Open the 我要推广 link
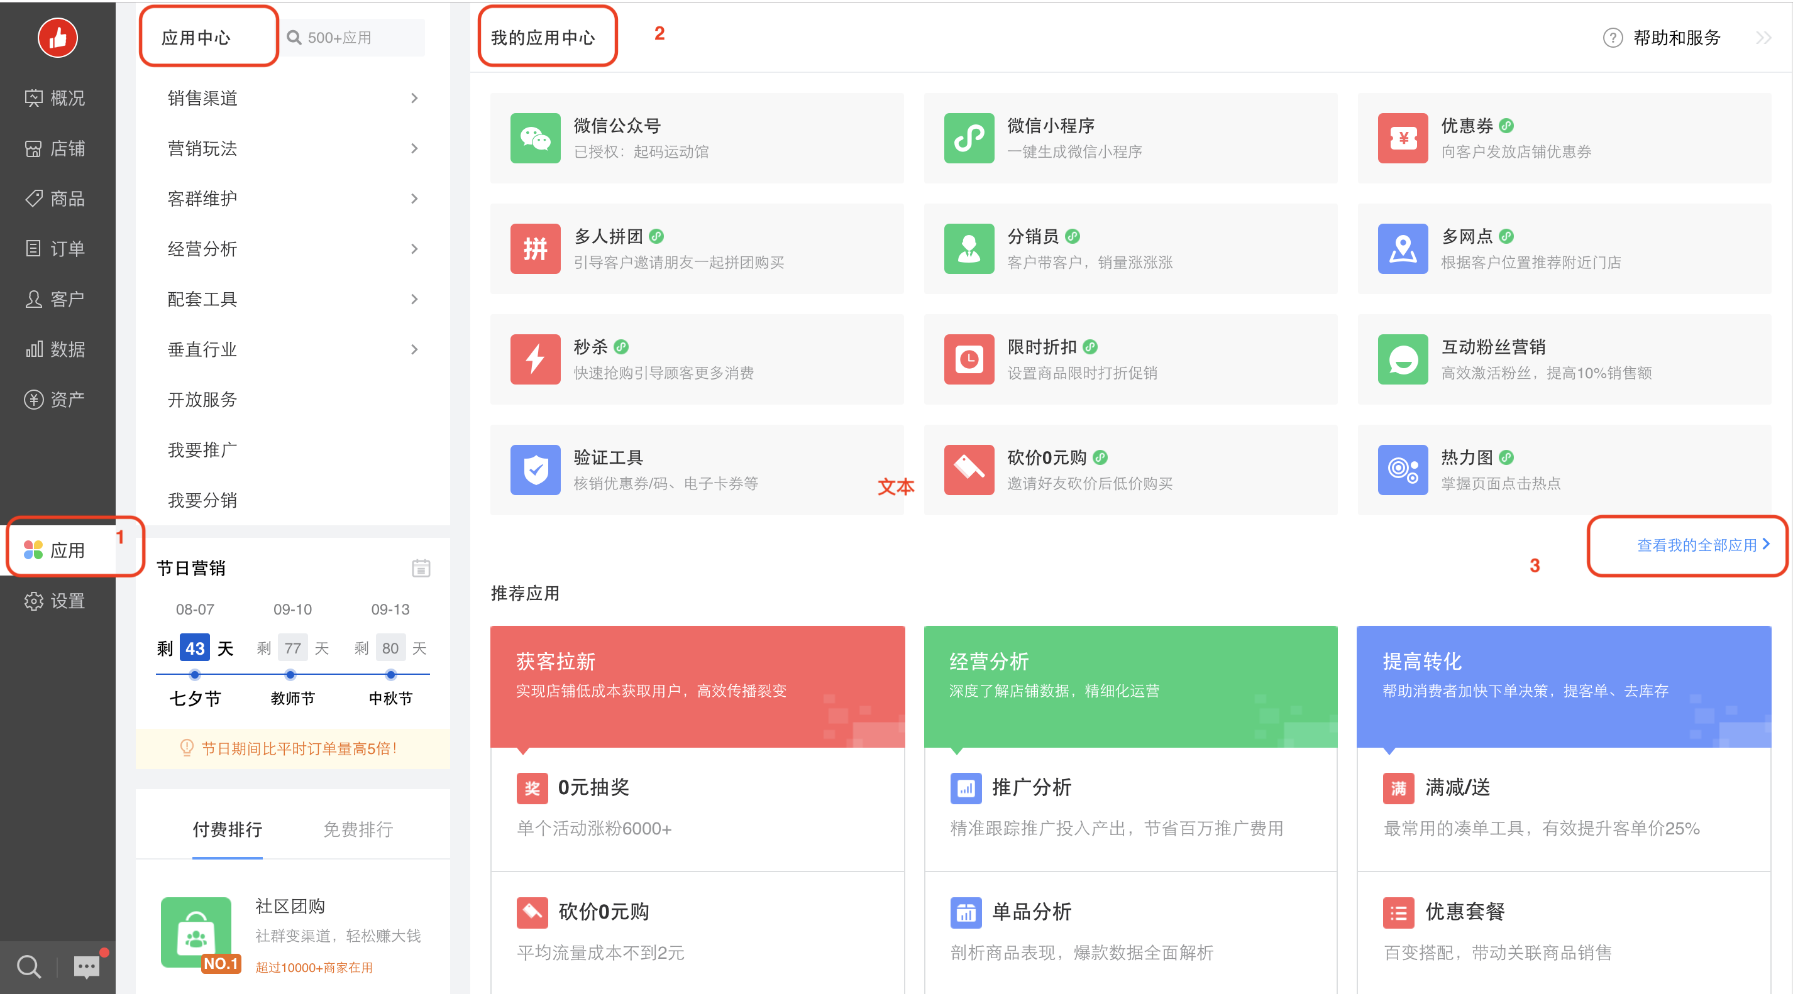1793x994 pixels. coord(202,450)
